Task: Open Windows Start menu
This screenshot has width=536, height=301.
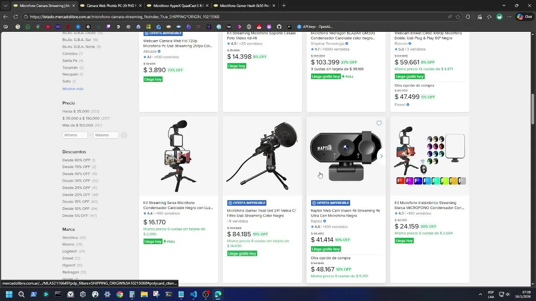Action: 9,294
